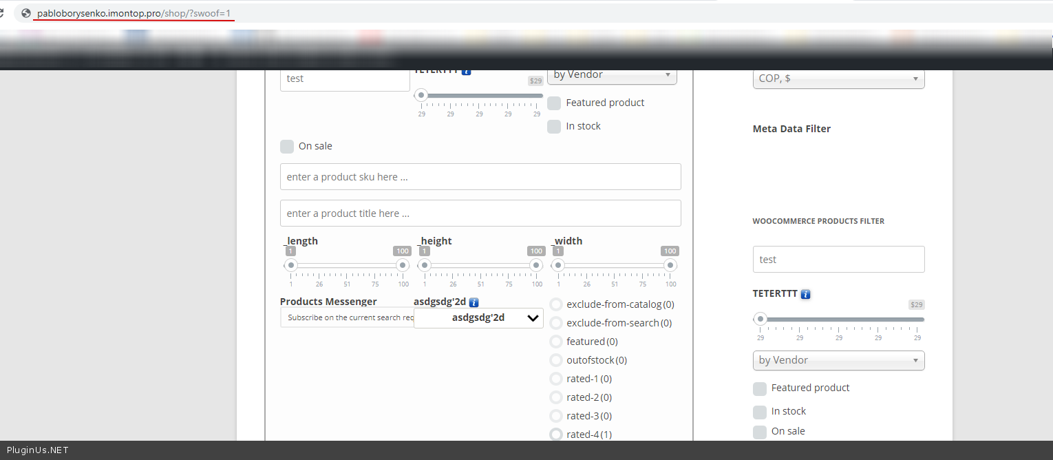The width and height of the screenshot is (1053, 460).
Task: Click the sidebar price slider handle
Action: 760,319
